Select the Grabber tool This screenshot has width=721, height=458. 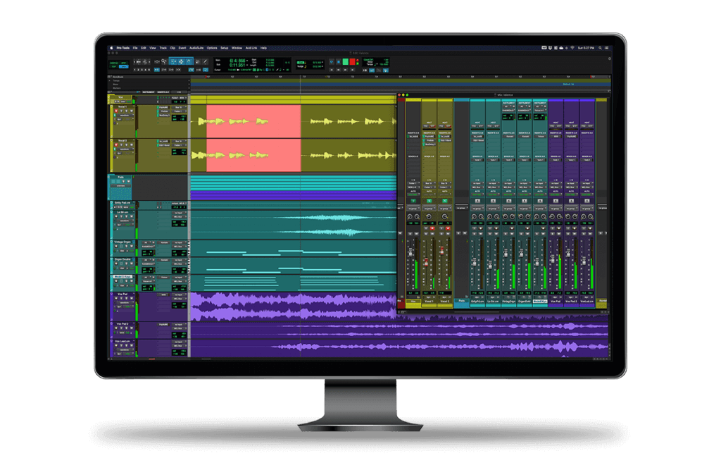(189, 61)
